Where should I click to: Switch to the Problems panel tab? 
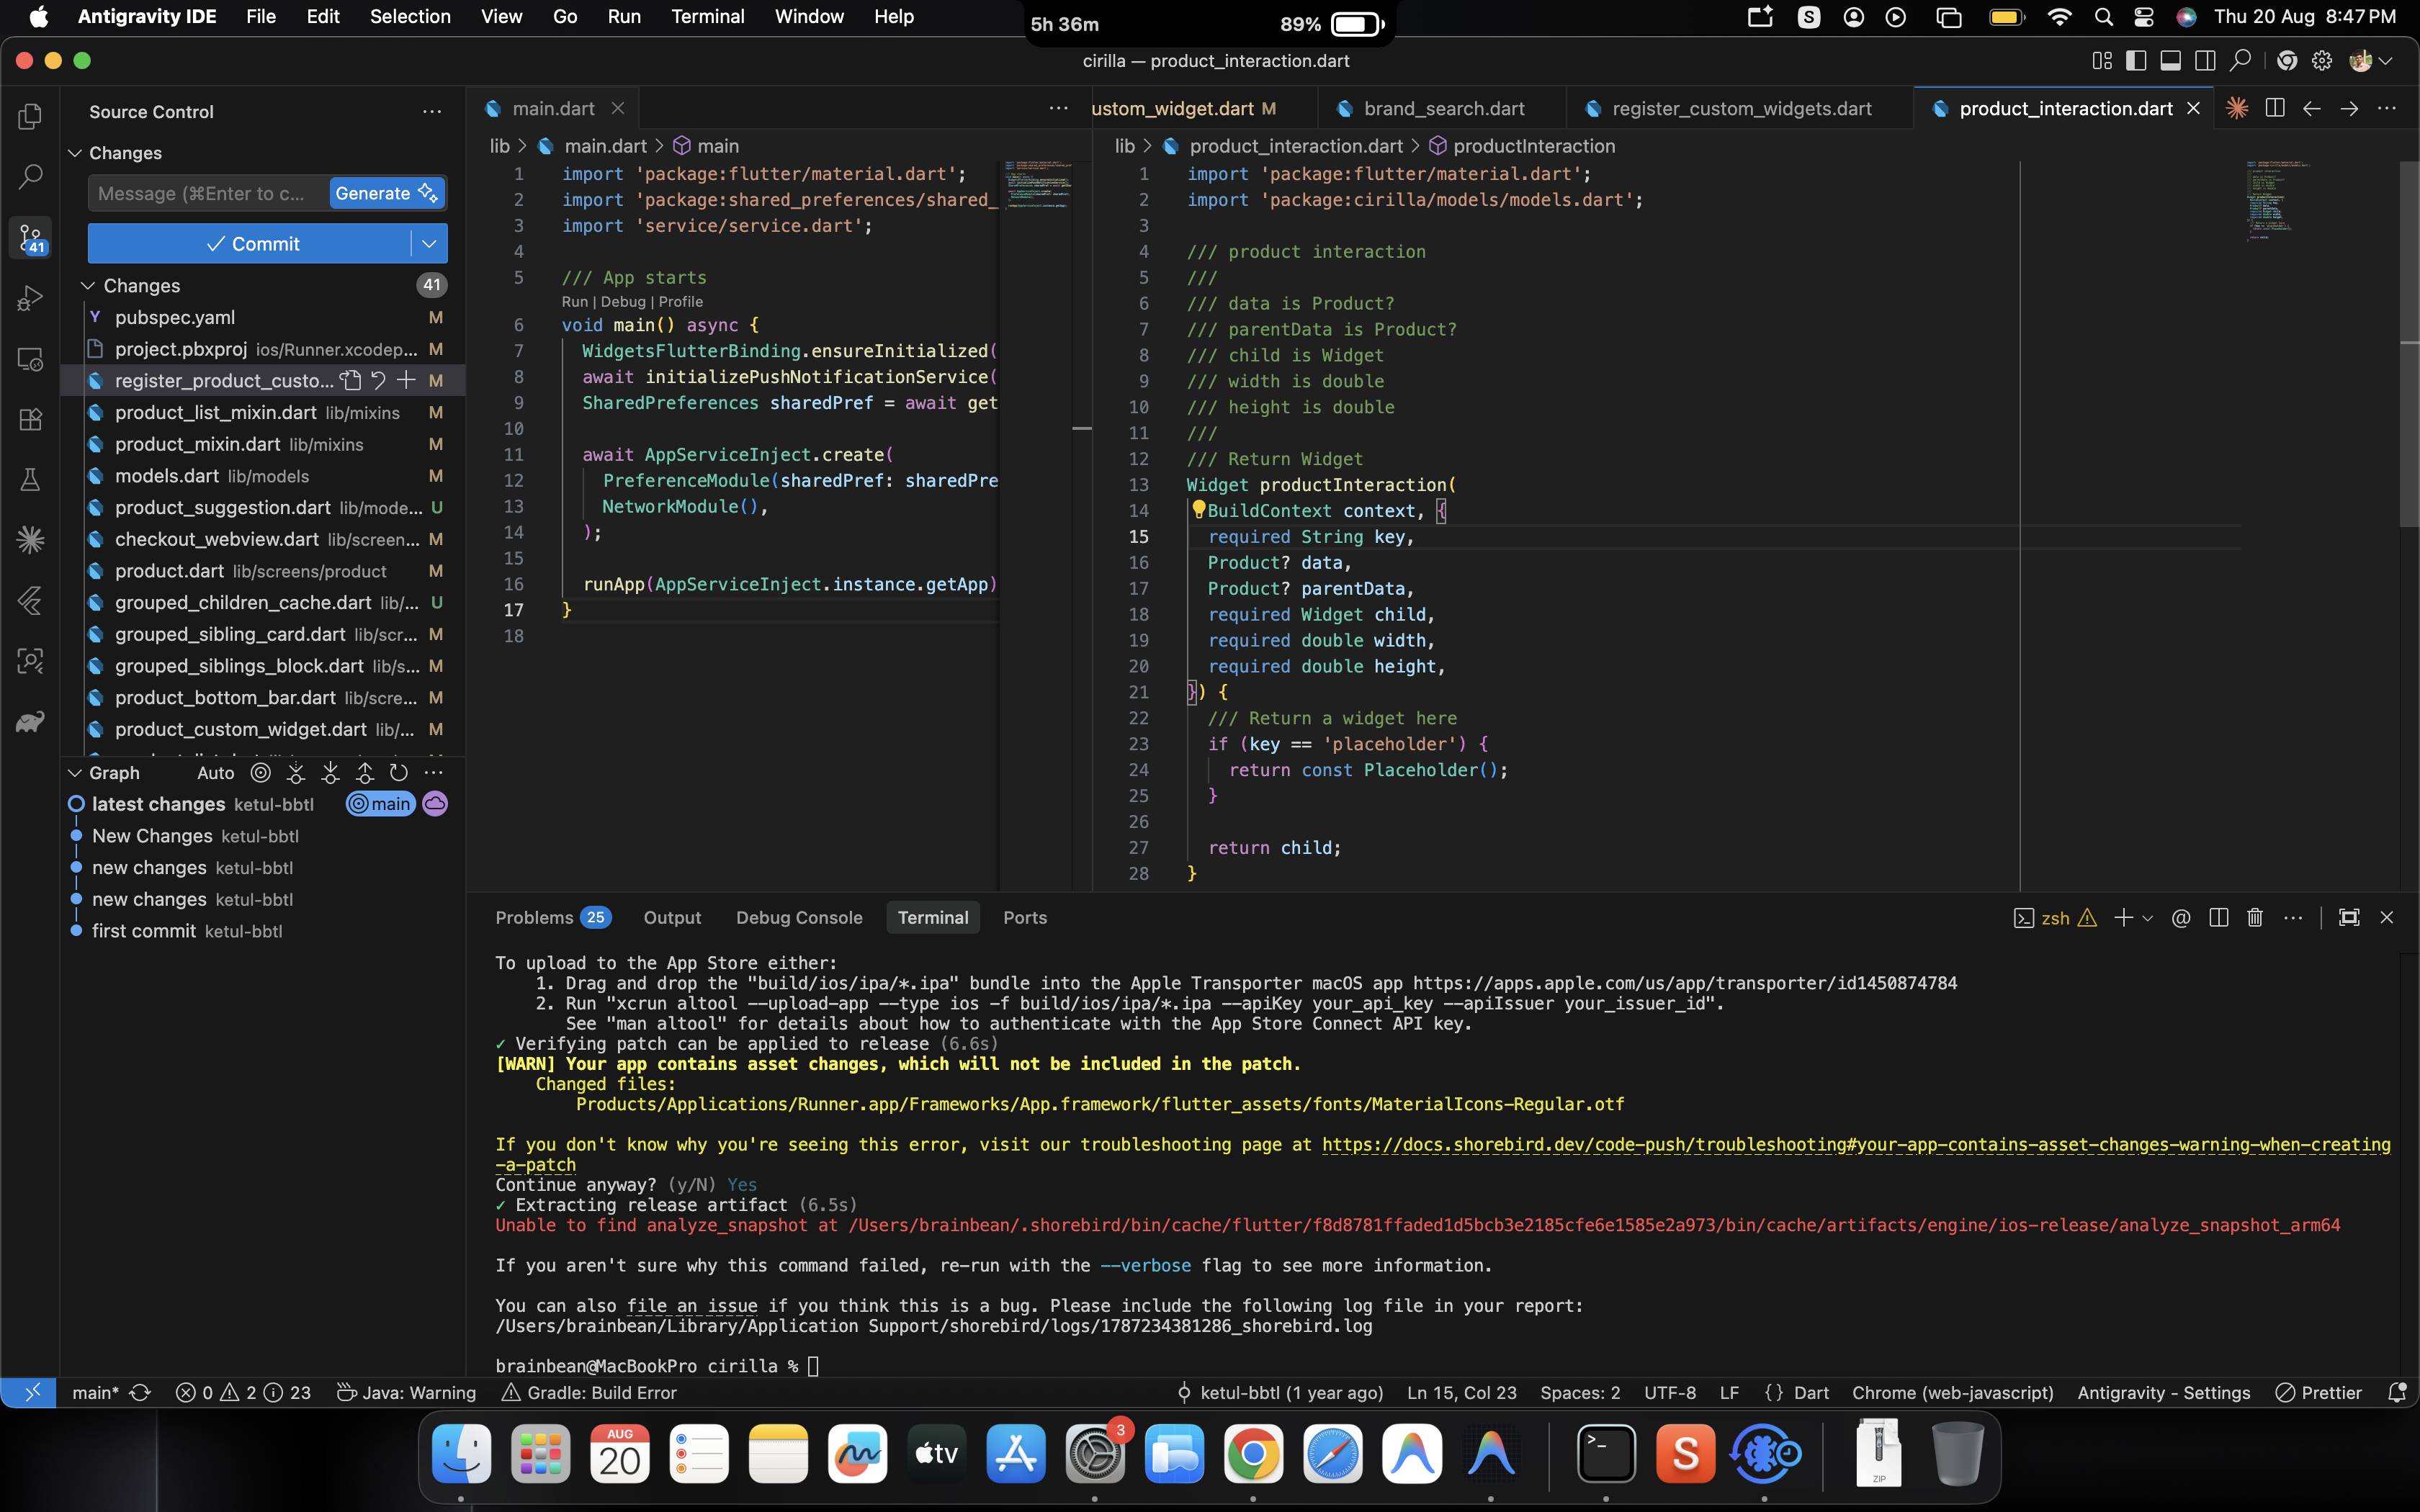coord(552,917)
